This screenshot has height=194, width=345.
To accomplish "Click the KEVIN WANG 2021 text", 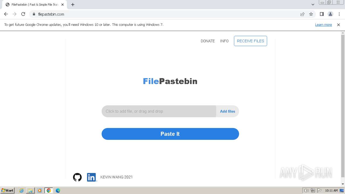I will coord(116,177).
